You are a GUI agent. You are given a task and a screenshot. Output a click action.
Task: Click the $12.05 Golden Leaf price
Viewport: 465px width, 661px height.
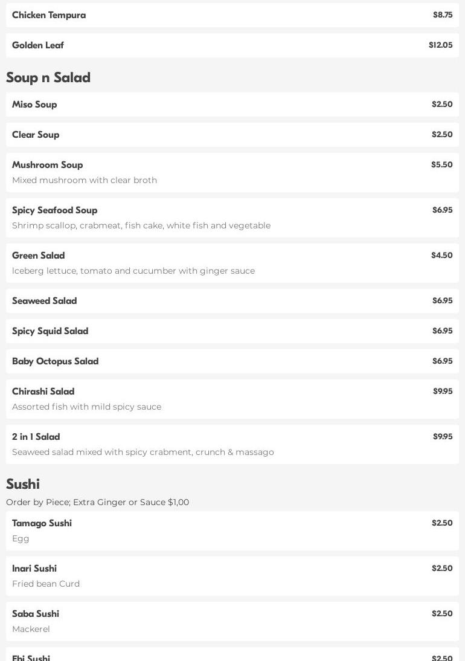pos(440,45)
